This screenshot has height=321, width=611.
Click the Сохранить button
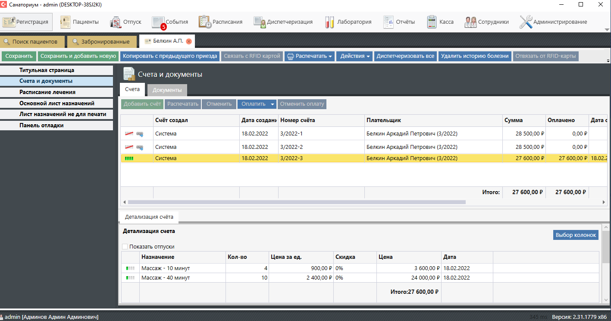point(19,56)
